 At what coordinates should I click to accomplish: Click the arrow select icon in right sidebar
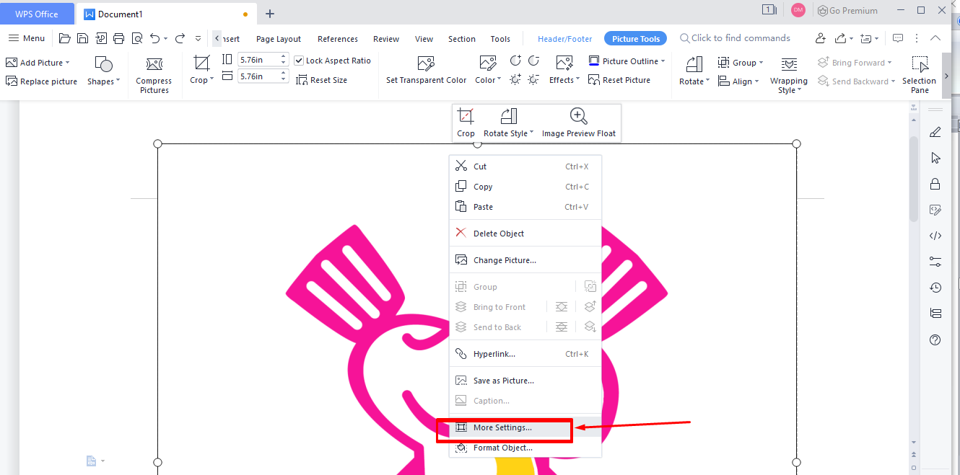tap(935, 158)
